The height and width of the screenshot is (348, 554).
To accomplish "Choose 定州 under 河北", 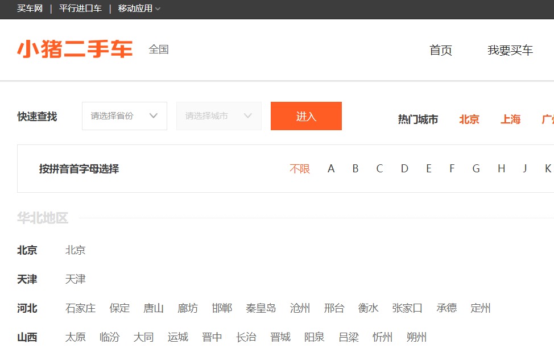I will 481,308.
